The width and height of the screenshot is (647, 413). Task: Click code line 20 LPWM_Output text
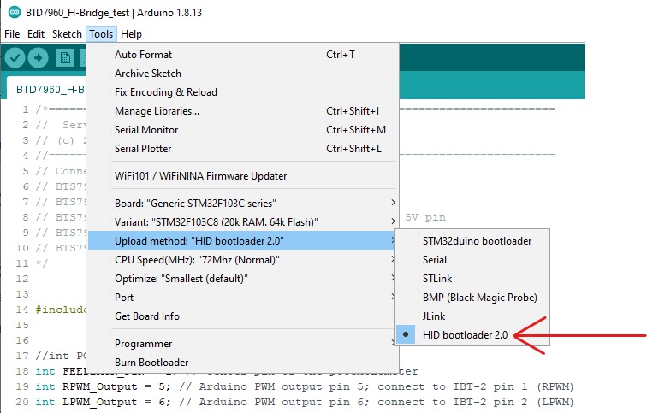100,402
